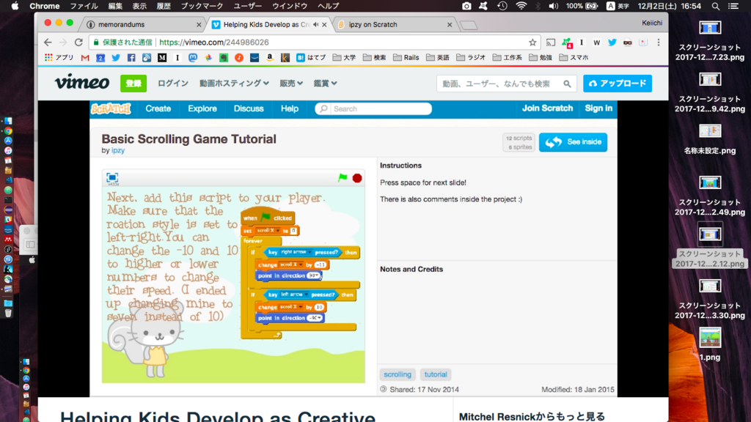This screenshot has width=751, height=422.
Task: Expand the 動画ホスティング dropdown
Action: click(x=234, y=84)
